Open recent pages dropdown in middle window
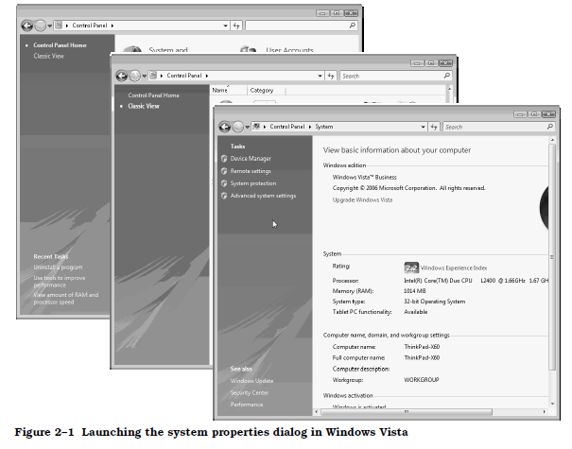 click(145, 76)
